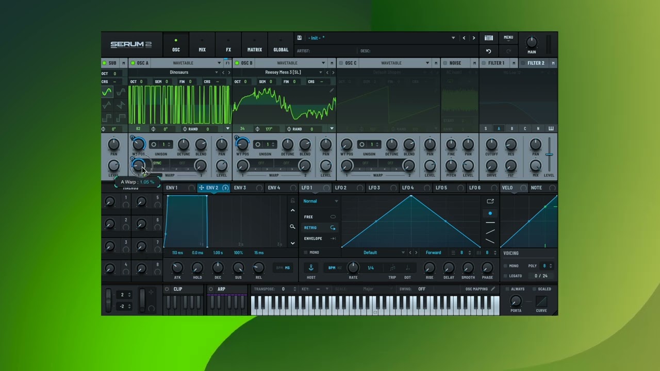Enable the NOISE oscillator
The width and height of the screenshot is (660, 371).
pos(445,63)
